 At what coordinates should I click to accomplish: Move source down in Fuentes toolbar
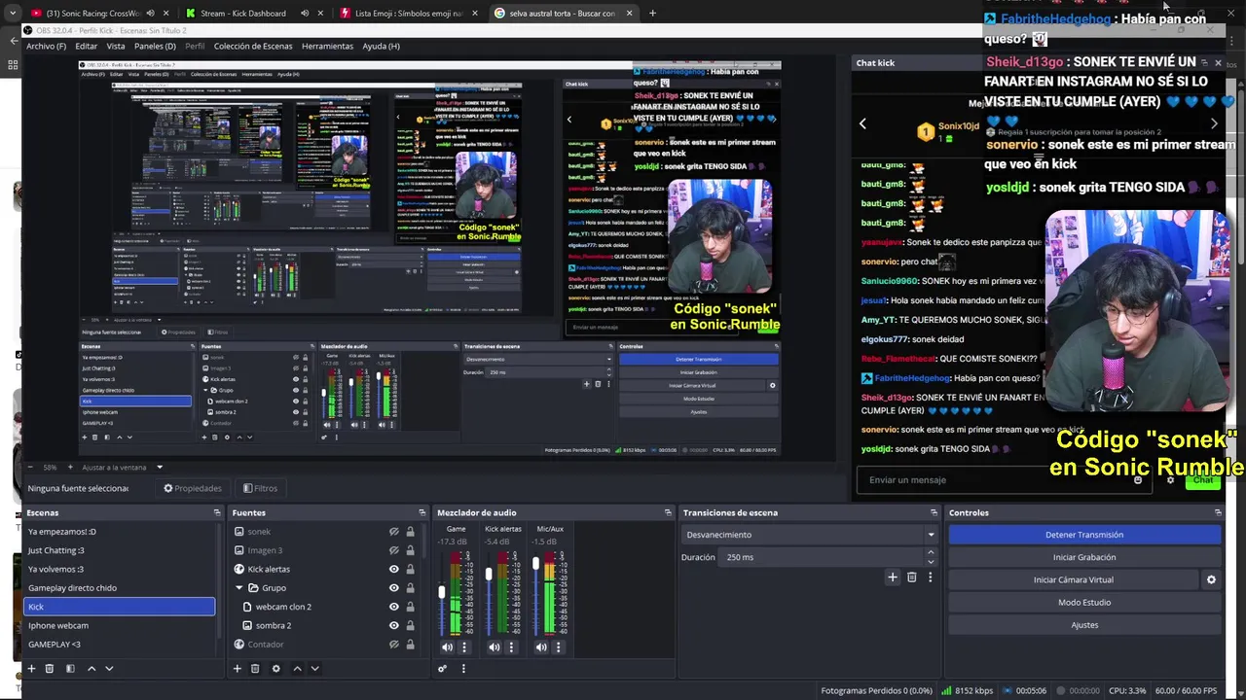(x=315, y=668)
